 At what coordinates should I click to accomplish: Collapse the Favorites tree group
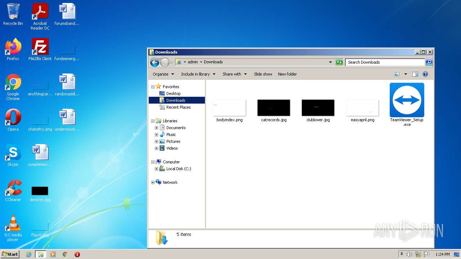point(153,87)
